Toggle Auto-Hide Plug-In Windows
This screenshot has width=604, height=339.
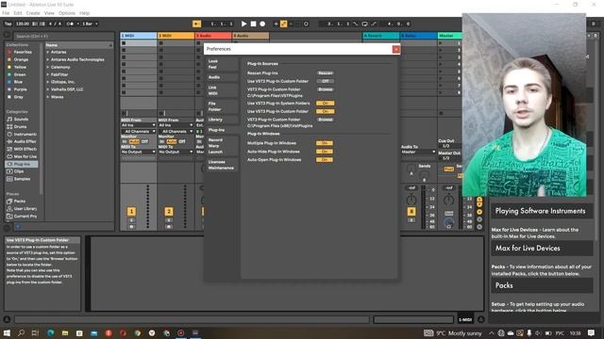click(325, 152)
